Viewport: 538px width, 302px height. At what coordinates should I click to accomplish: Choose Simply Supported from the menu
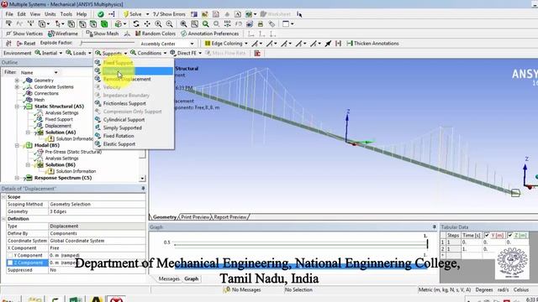[x=123, y=128]
